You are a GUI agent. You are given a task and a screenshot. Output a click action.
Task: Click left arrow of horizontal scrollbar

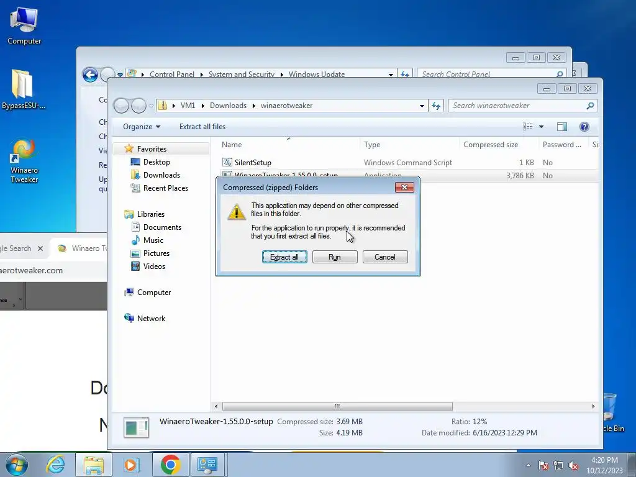click(216, 406)
